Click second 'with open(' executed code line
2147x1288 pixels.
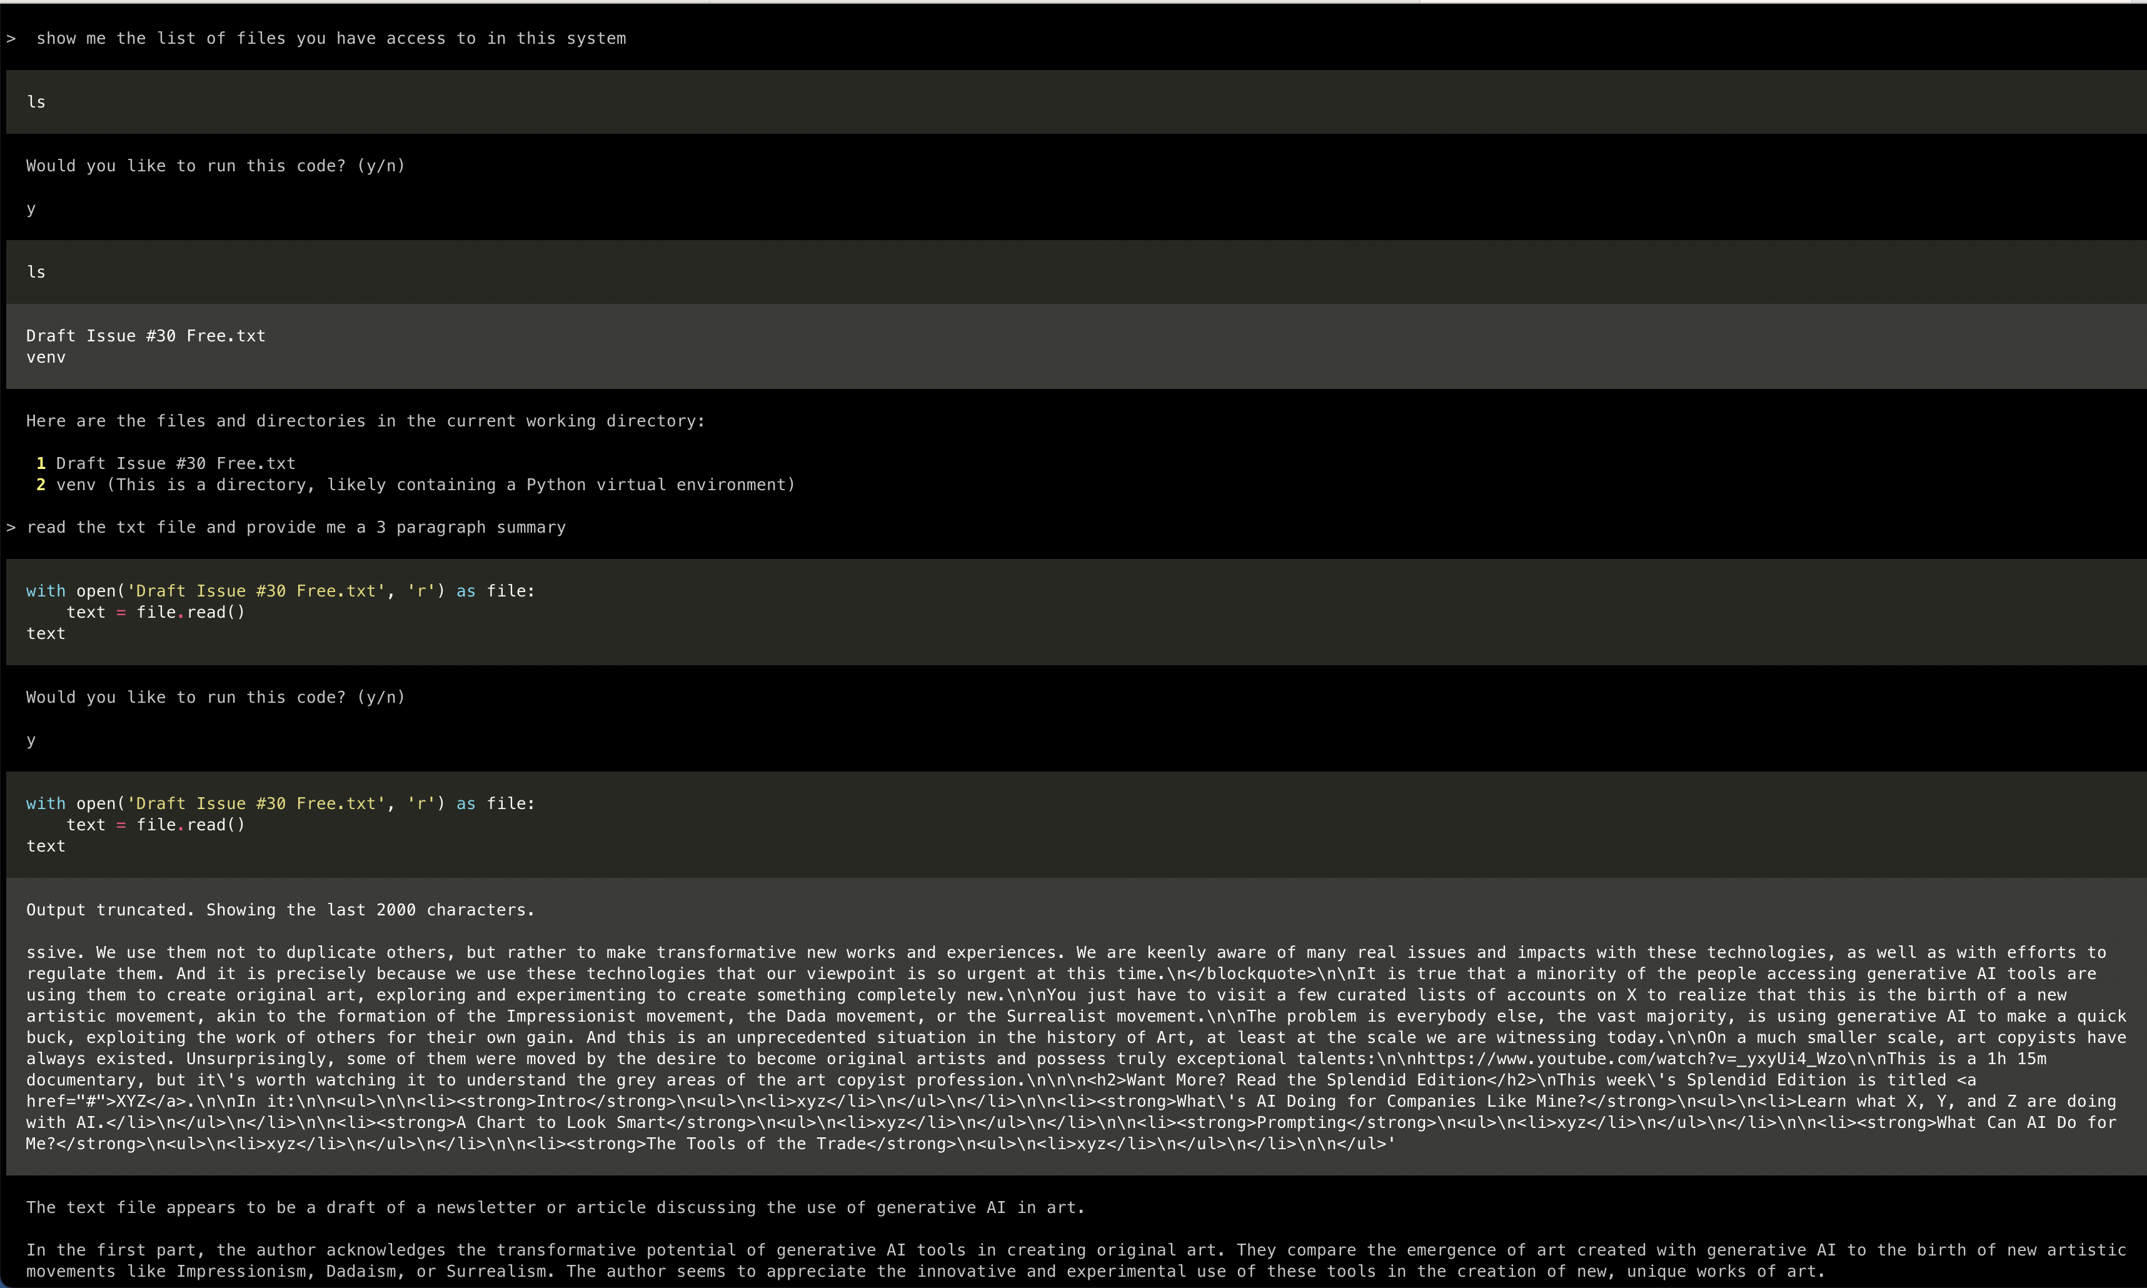tap(280, 803)
